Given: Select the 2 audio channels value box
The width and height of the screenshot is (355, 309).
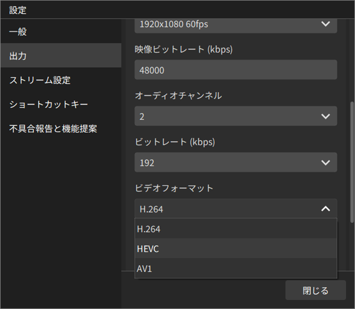Looking at the screenshot, I should coord(236,116).
